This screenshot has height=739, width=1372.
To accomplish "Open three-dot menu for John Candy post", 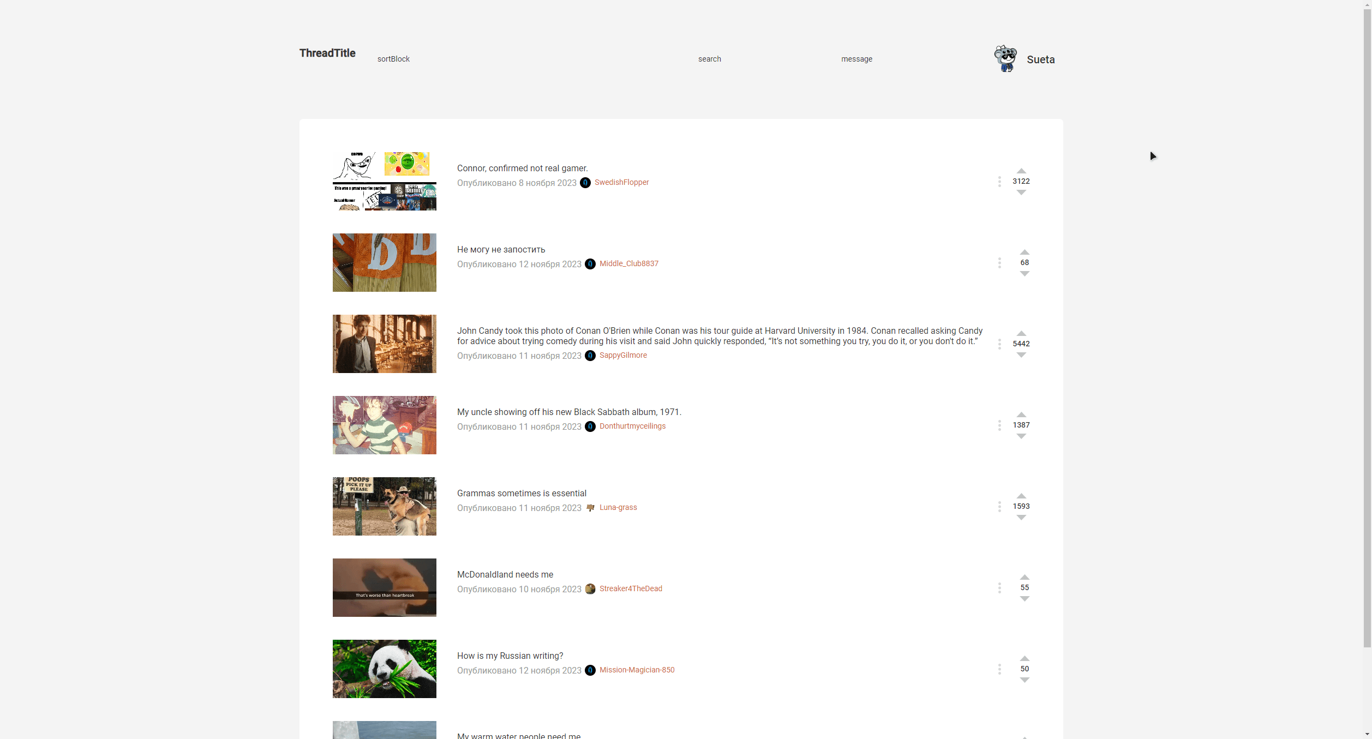I will click(999, 344).
